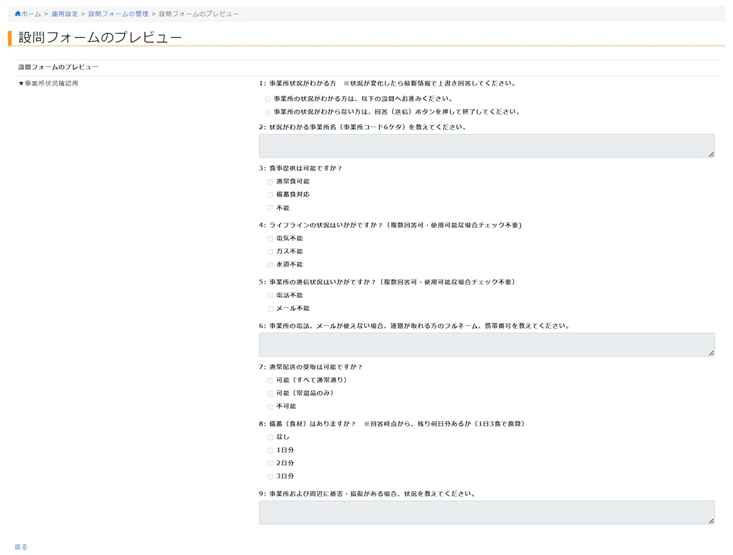Click the 事業所名 text area for question 2
Image resolution: width=733 pixels, height=555 pixels.
(487, 146)
